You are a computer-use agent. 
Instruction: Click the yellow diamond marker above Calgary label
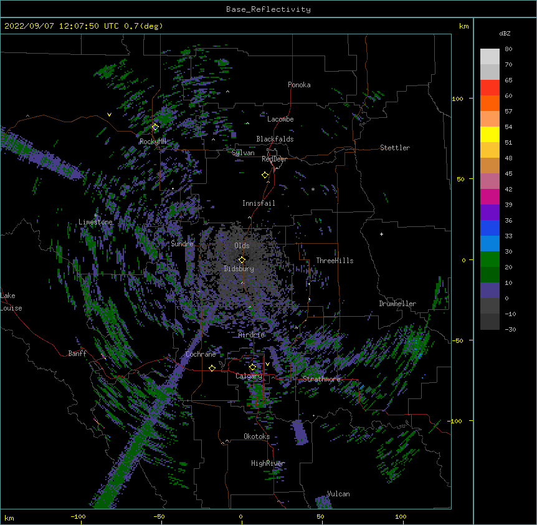[252, 367]
